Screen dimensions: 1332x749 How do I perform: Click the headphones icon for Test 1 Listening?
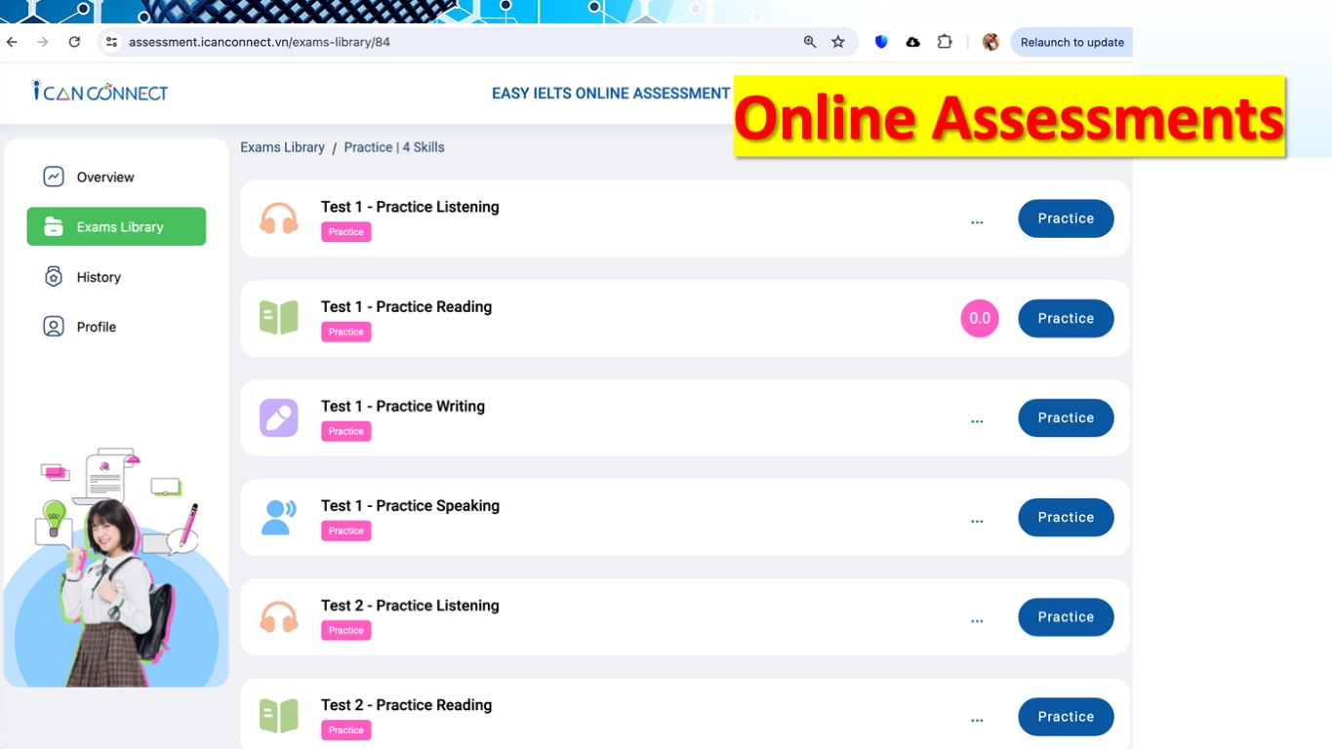pos(278,218)
